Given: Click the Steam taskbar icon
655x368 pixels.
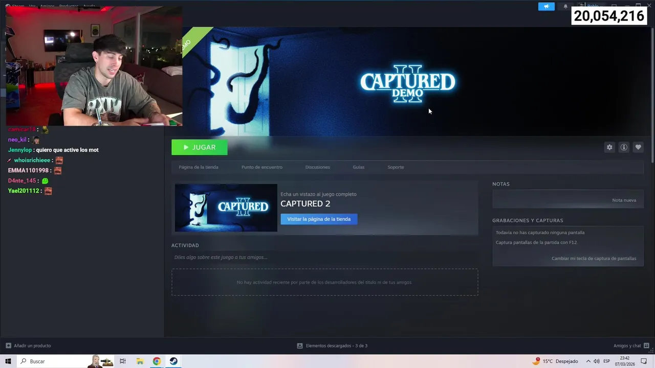Looking at the screenshot, I should pos(173,361).
